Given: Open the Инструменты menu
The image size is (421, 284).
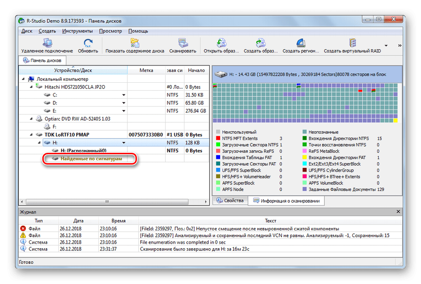Looking at the screenshot, I should click(x=77, y=31).
